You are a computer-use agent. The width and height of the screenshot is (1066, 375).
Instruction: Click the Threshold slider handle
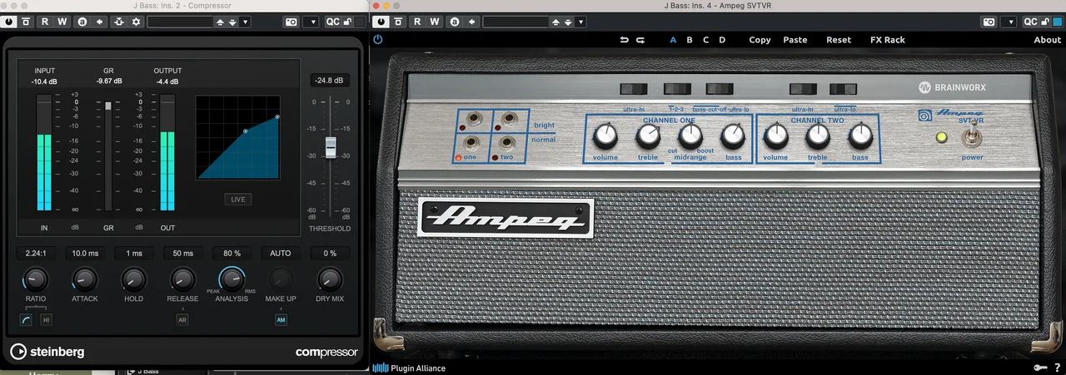(331, 146)
